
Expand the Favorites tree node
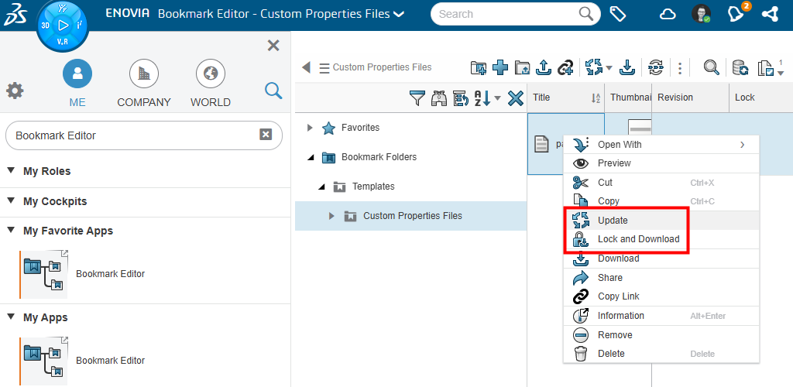point(311,128)
